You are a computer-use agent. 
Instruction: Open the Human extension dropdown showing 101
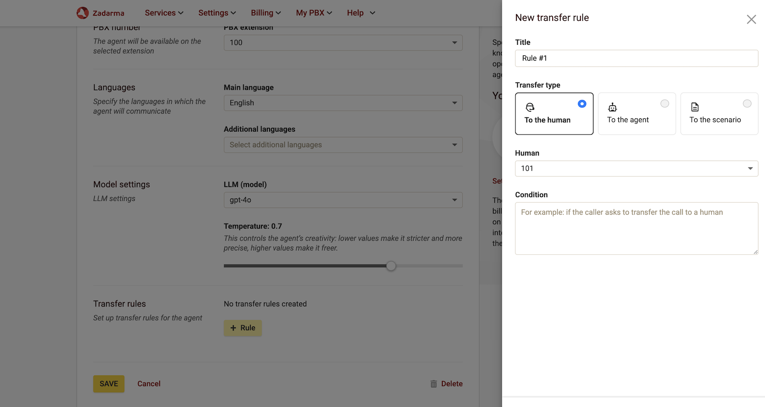pos(636,168)
